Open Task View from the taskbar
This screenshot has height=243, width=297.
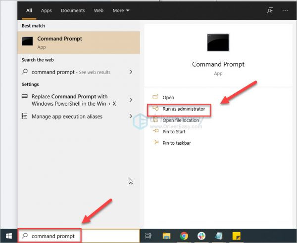[148, 236]
